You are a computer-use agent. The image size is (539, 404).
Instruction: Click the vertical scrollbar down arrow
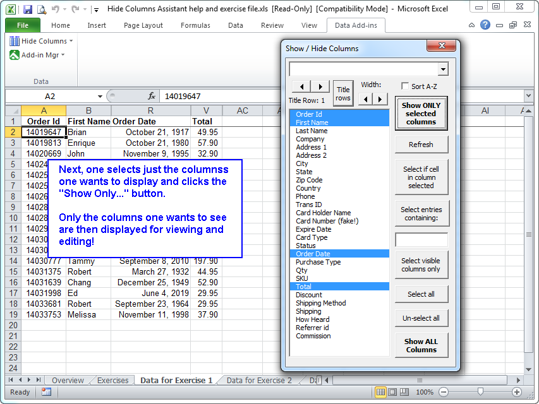tap(528, 369)
